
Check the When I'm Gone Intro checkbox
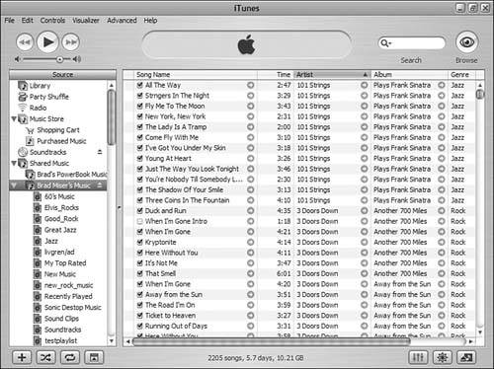[x=139, y=221]
